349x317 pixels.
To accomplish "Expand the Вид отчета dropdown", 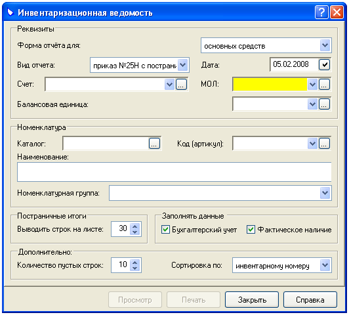I will click(x=183, y=65).
